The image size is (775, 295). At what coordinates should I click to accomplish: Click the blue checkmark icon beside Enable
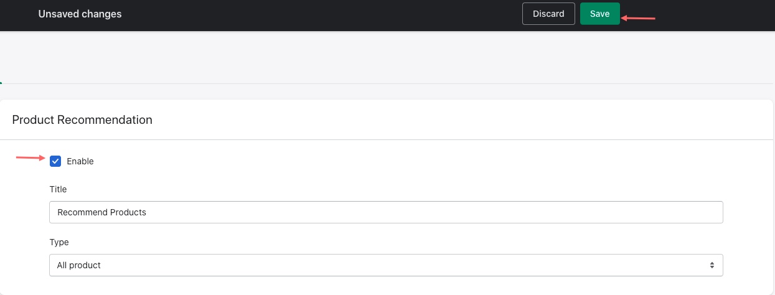coord(55,161)
